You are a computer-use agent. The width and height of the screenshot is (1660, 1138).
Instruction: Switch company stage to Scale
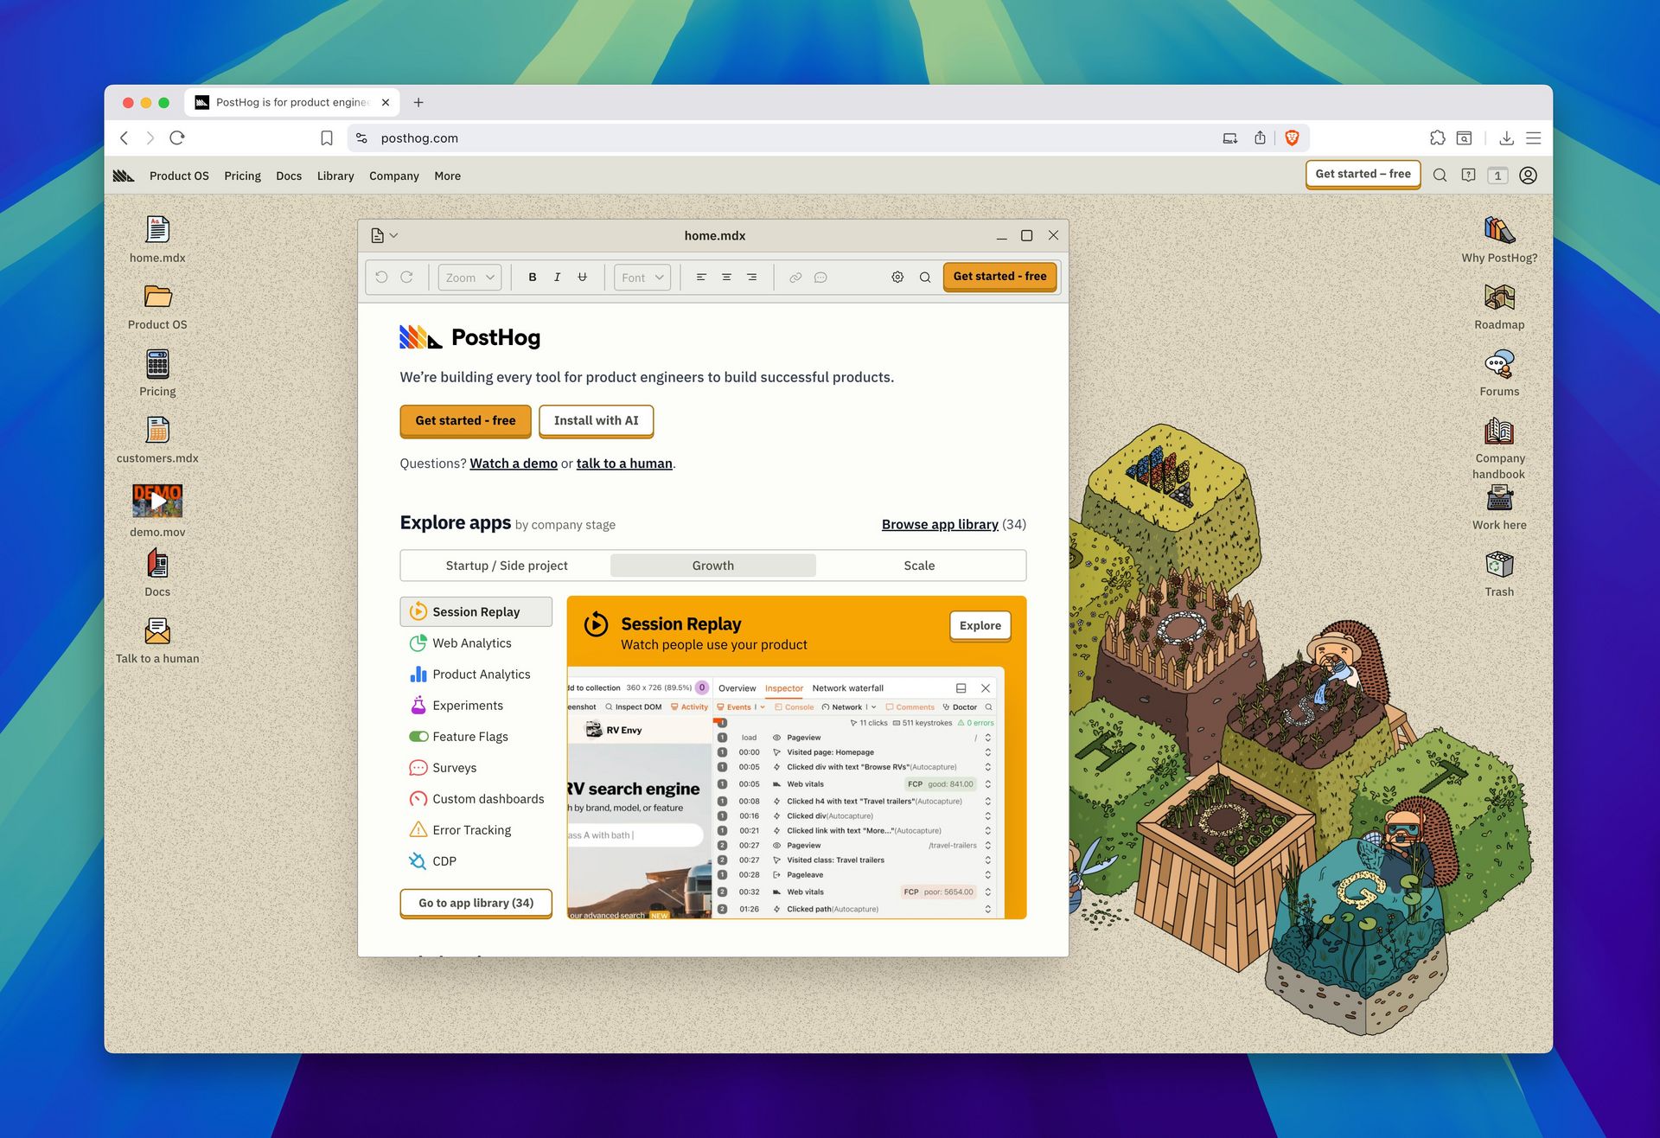click(x=919, y=566)
